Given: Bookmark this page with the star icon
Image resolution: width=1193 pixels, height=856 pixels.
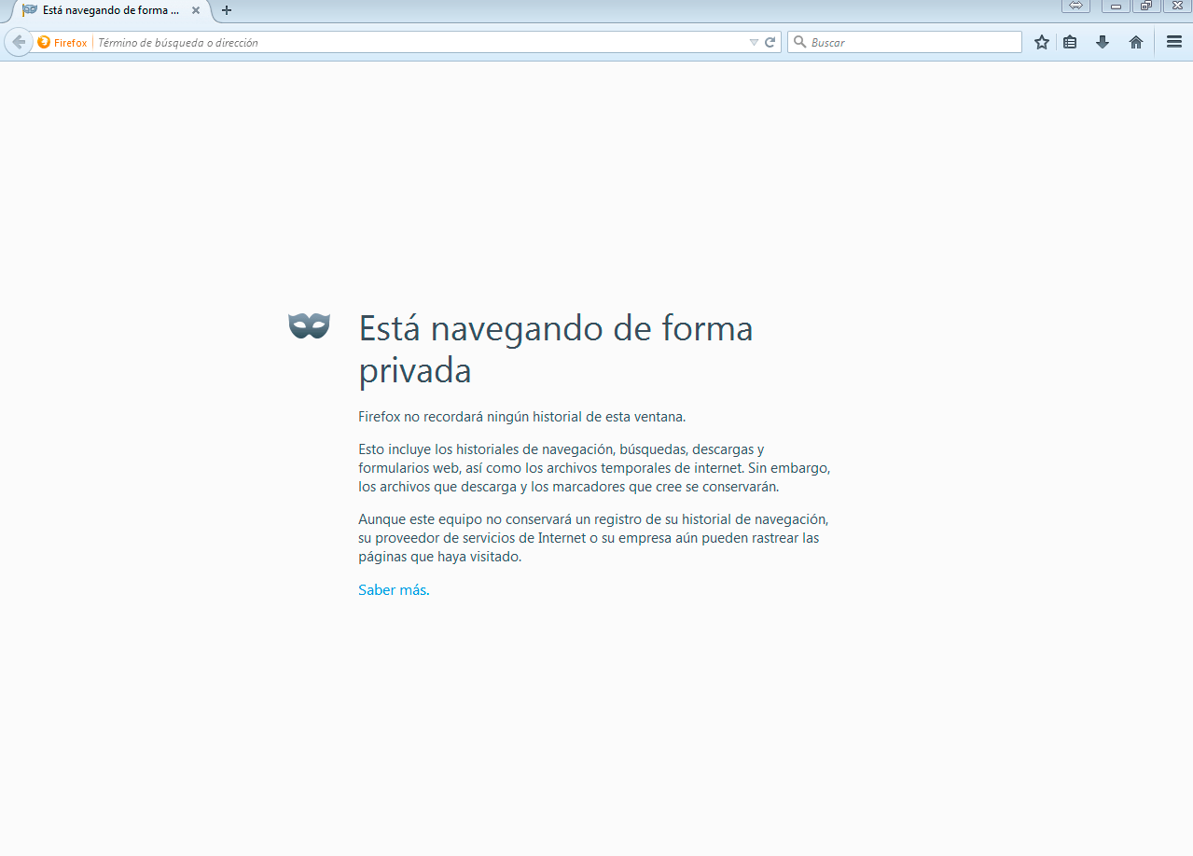Looking at the screenshot, I should click(1042, 42).
